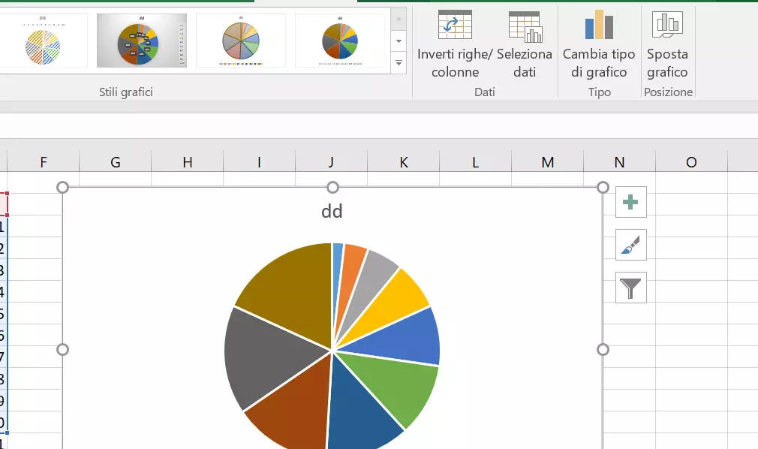Image resolution: width=758 pixels, height=449 pixels.
Task: Open Seleziona dati dialog
Action: [x=525, y=26]
